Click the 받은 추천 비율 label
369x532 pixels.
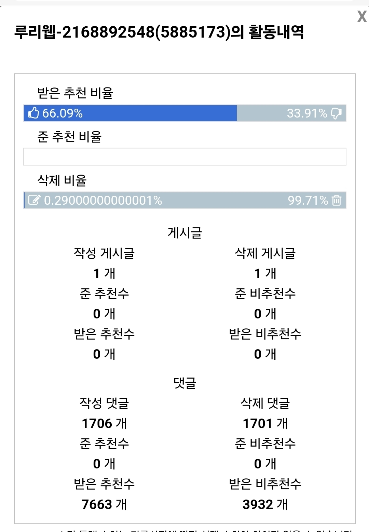75,93
